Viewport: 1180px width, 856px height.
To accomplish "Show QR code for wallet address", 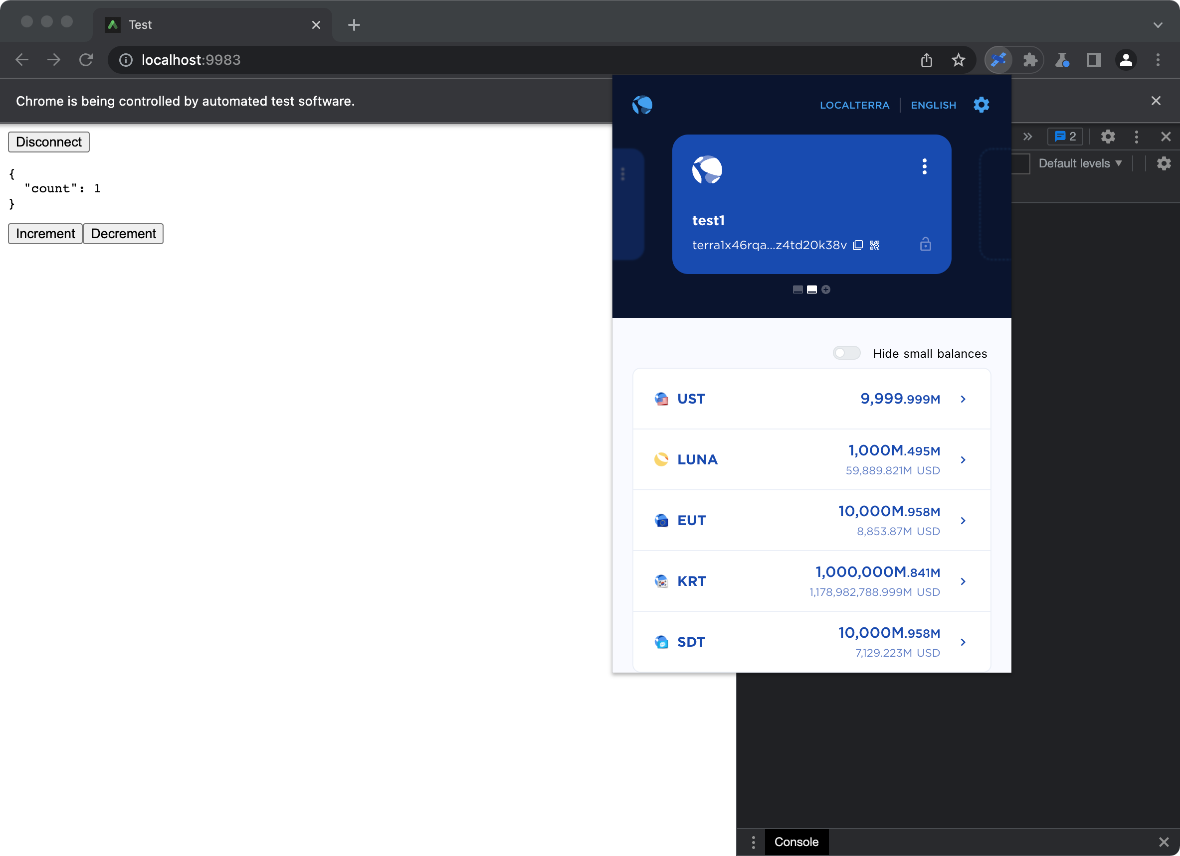I will coord(875,245).
